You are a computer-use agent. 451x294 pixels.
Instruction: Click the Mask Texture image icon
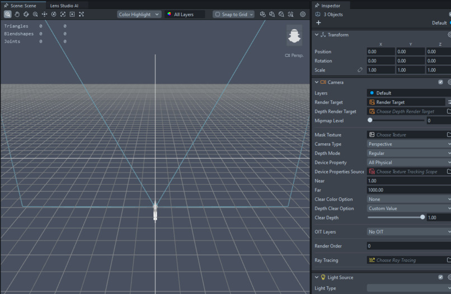(372, 135)
